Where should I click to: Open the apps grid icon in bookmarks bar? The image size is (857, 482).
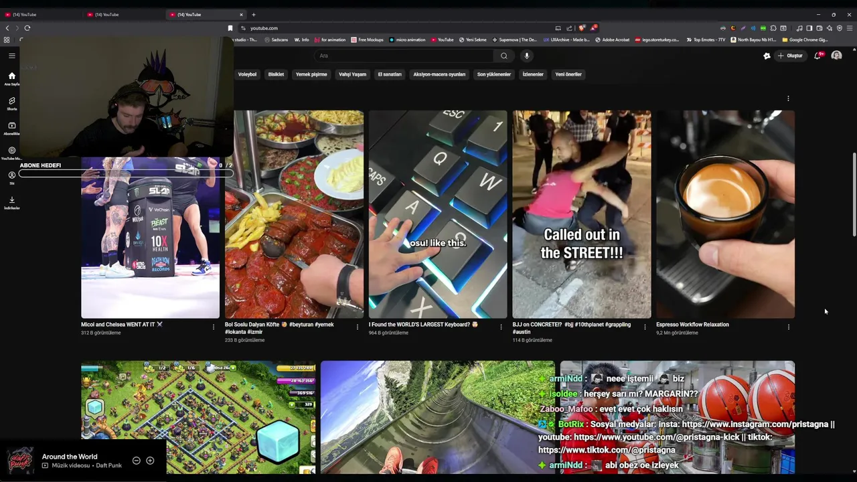[x=7, y=39]
